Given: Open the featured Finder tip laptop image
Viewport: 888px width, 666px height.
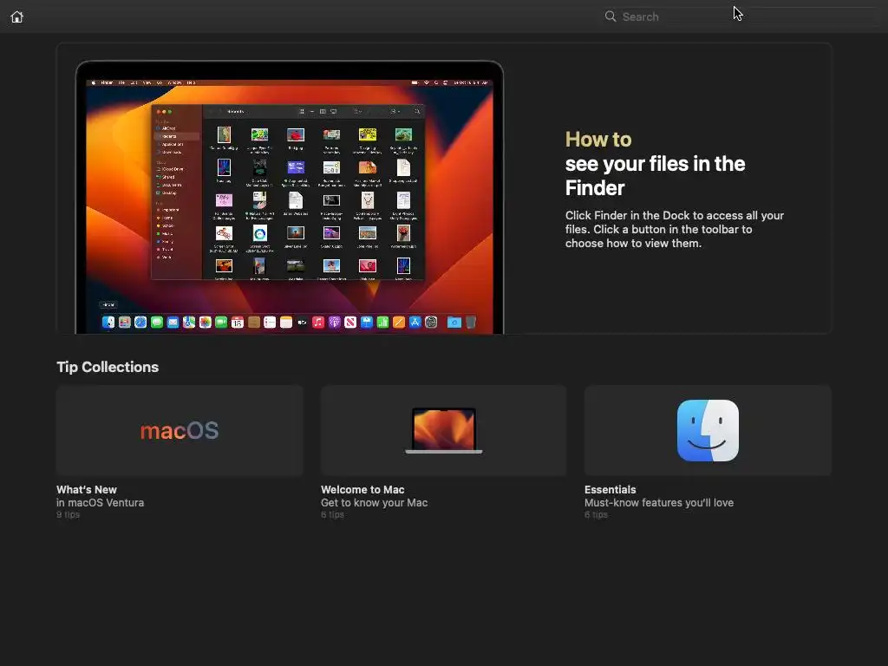Looking at the screenshot, I should click(290, 197).
